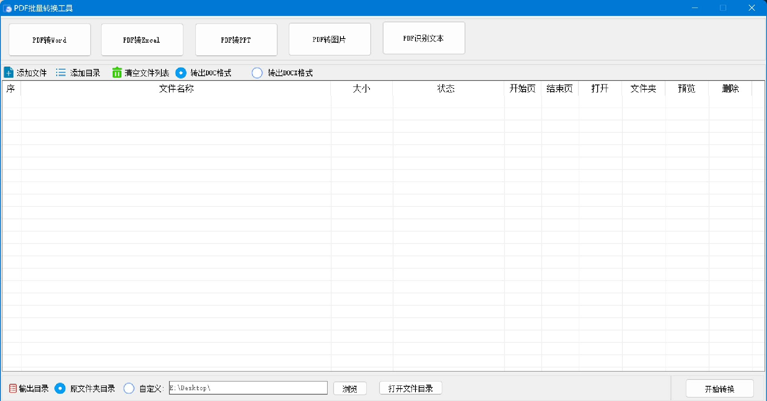Viewport: 767px width, 401px height.
Task: Click 添加目录 to add a folder
Action: [85, 73]
